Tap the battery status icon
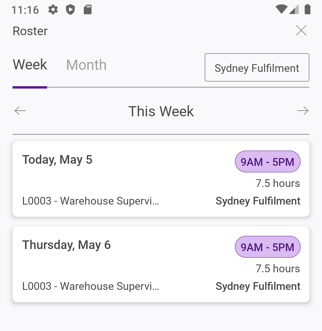Screen dimensions: 322x331 click(307, 10)
